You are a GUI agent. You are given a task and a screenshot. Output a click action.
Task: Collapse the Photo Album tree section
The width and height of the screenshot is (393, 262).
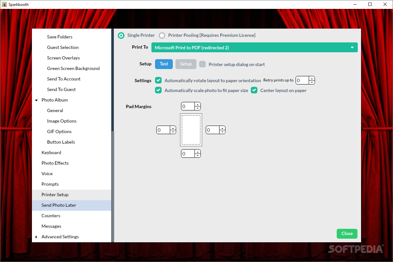[36, 100]
